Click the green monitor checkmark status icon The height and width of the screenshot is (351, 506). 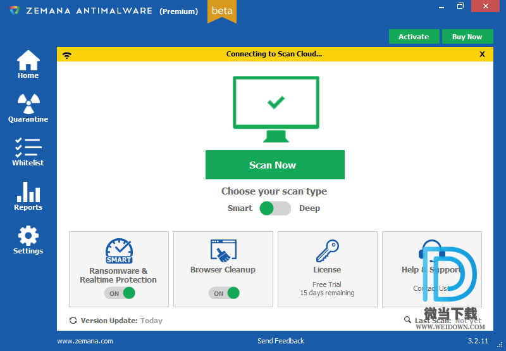276,109
